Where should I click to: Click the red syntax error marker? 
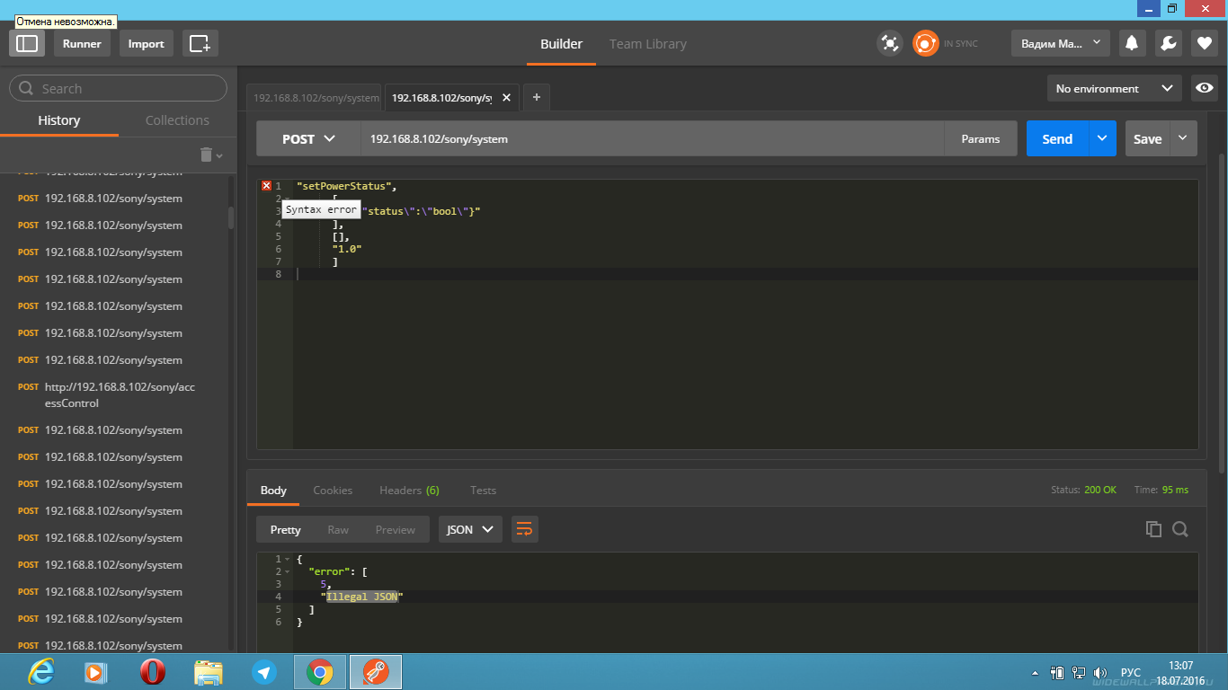266,186
